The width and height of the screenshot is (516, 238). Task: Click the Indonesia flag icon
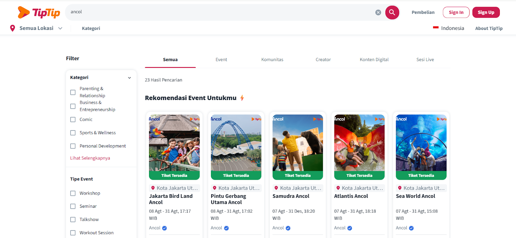[436, 28]
